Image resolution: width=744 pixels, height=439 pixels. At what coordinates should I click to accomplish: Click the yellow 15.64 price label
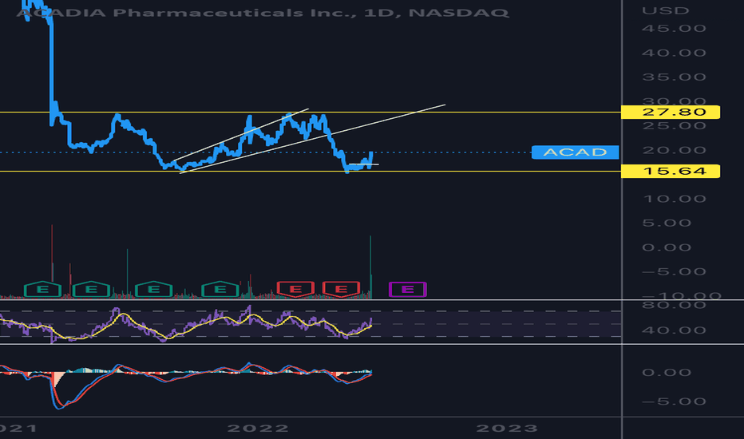pos(671,171)
